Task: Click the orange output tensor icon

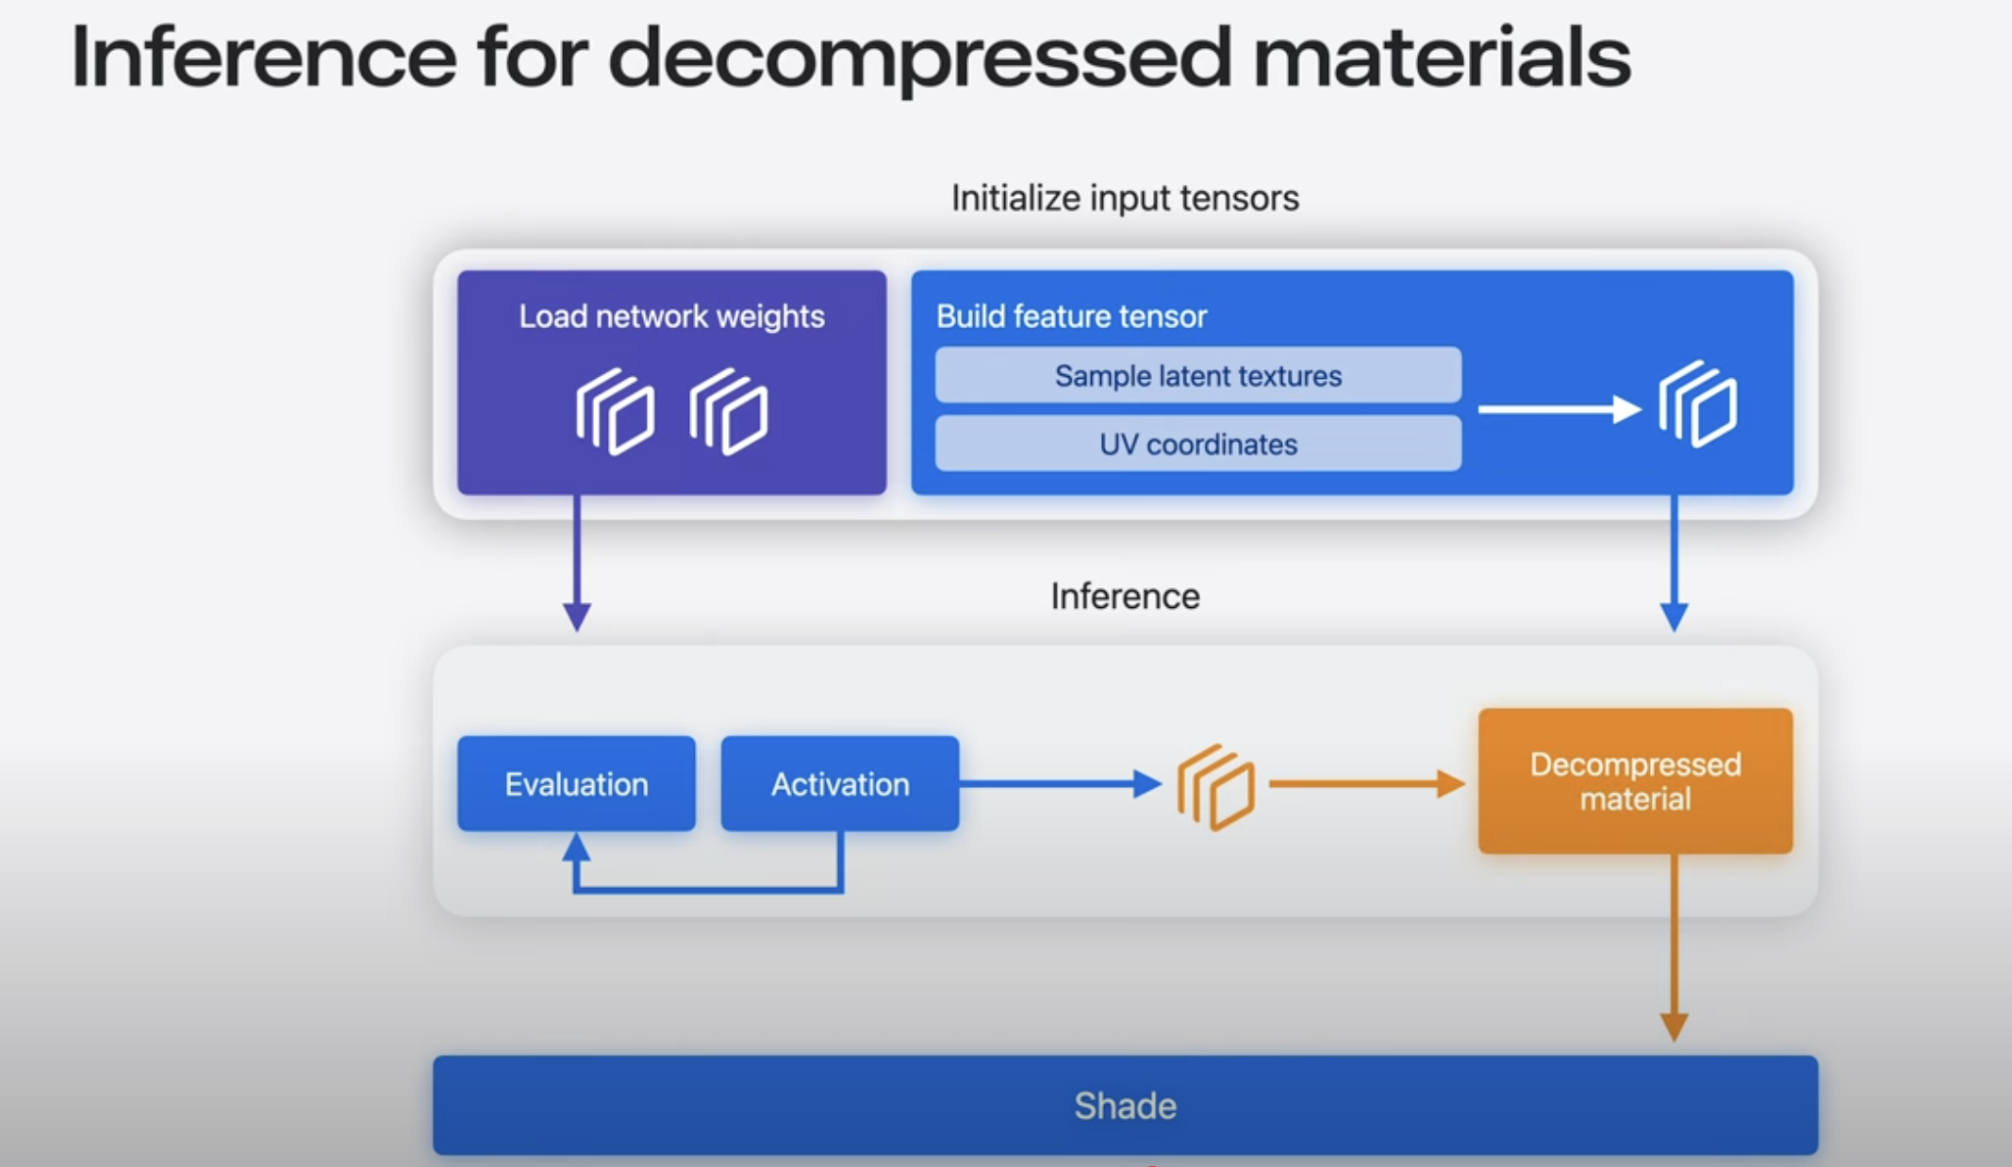Action: [1215, 787]
